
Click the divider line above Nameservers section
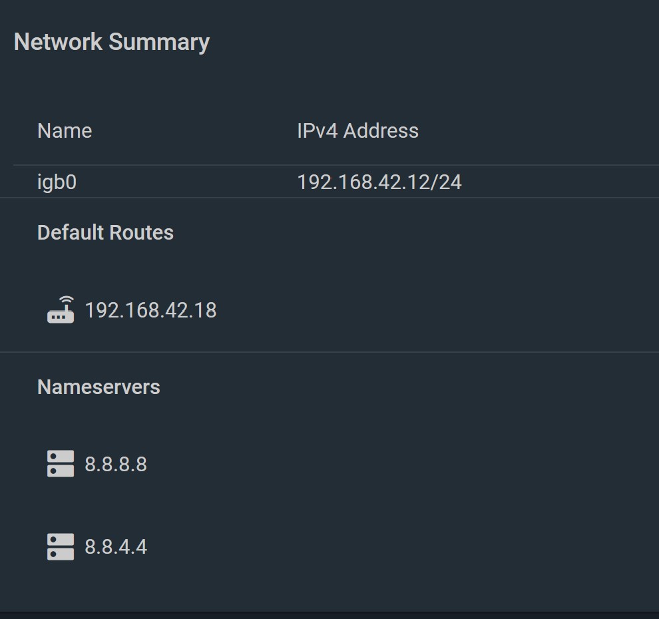(329, 352)
